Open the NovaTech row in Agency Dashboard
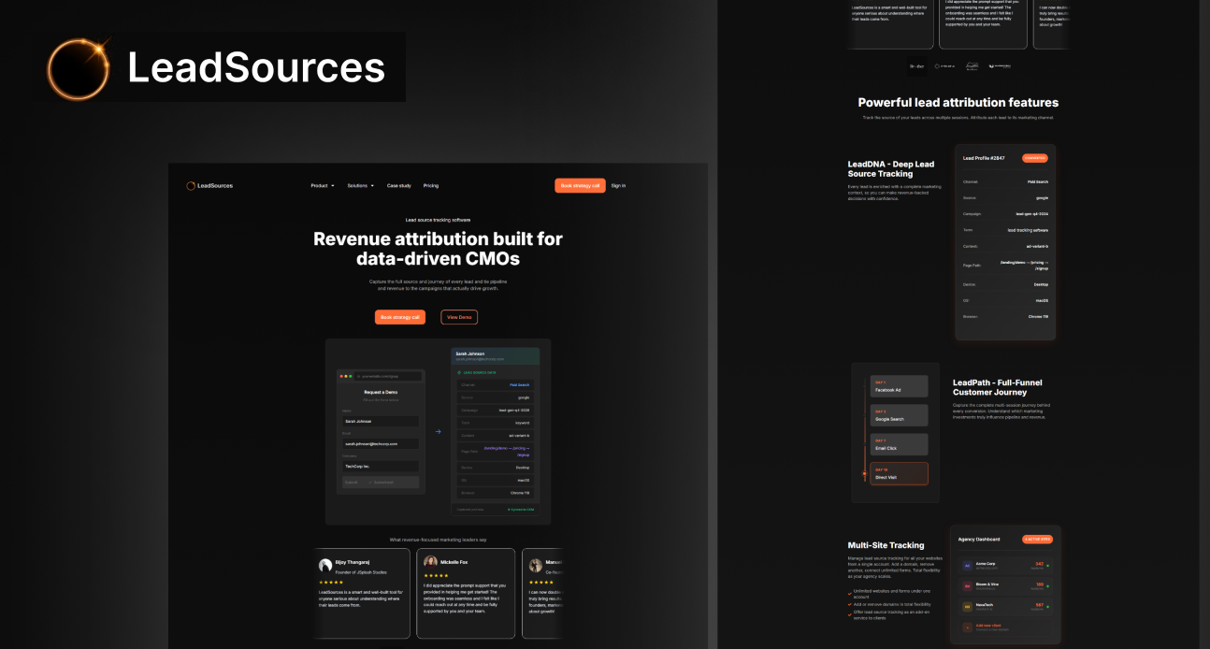 (1006, 606)
